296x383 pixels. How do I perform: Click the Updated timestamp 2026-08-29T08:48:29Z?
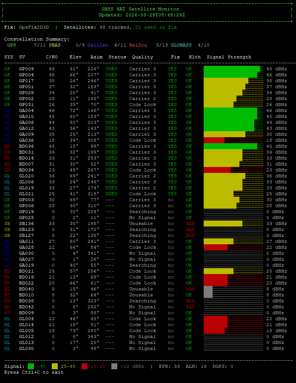(155, 15)
